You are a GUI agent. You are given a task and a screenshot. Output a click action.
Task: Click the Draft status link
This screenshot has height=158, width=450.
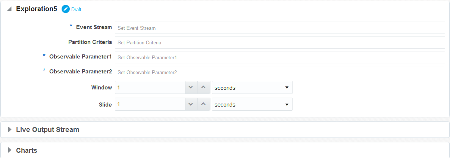tap(76, 9)
